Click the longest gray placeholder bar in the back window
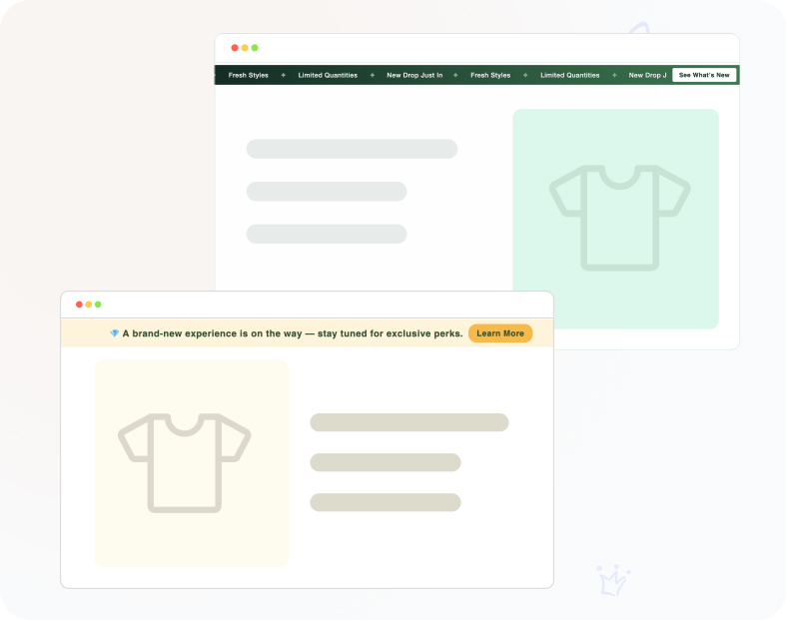The width and height of the screenshot is (787, 620). (352, 149)
